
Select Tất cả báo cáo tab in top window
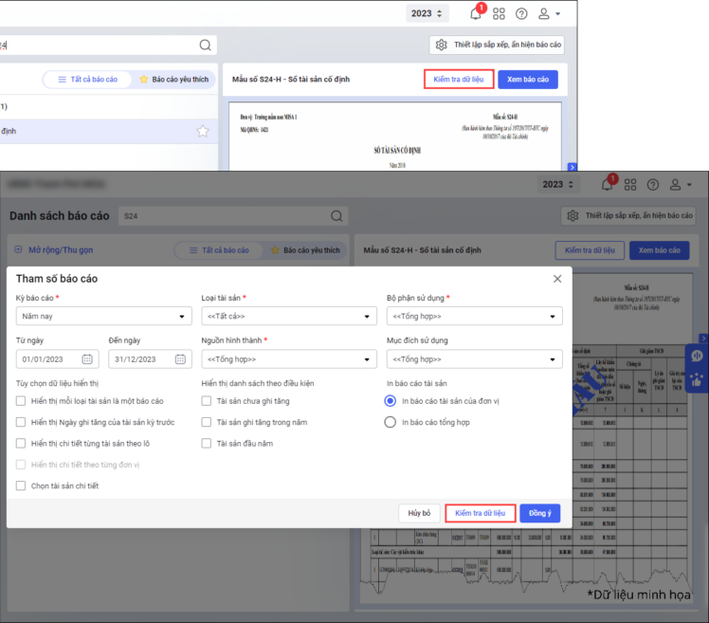(88, 79)
